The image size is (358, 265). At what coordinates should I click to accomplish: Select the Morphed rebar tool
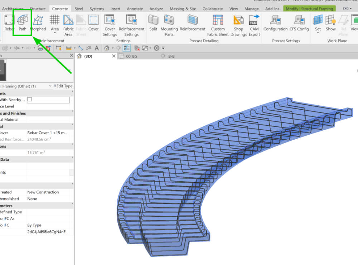click(38, 23)
